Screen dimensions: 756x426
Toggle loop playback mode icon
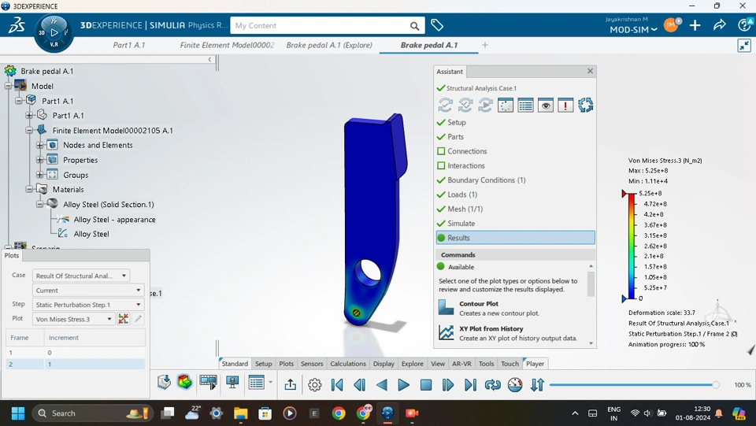pos(493,384)
